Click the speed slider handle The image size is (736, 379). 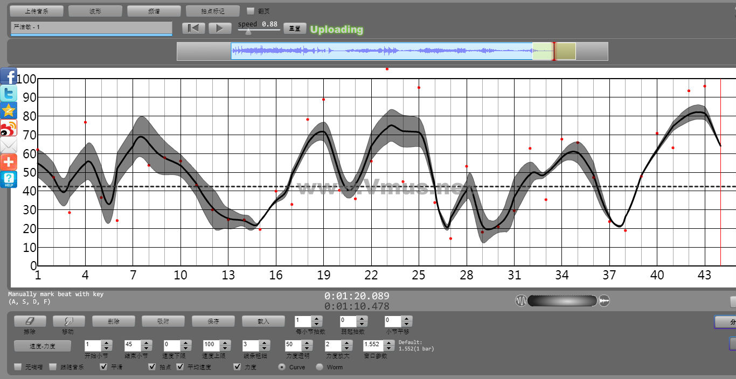248,32
